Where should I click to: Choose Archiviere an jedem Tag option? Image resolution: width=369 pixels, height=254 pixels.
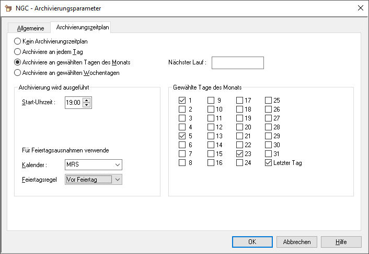18,52
